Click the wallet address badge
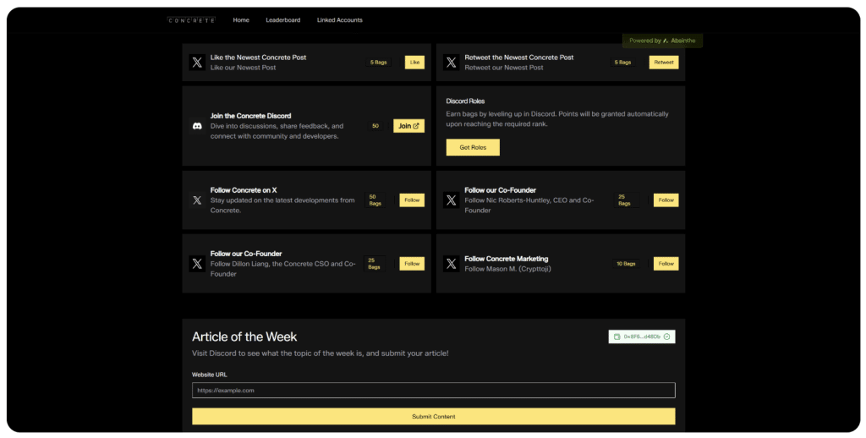This screenshot has height=438, width=866. [642, 337]
